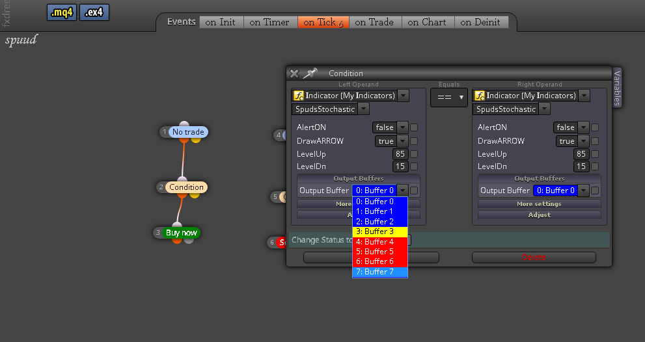Image resolution: width=645 pixels, height=342 pixels.
Task: Open left operand AlertON false dropdown
Action: pyautogui.click(x=403, y=127)
